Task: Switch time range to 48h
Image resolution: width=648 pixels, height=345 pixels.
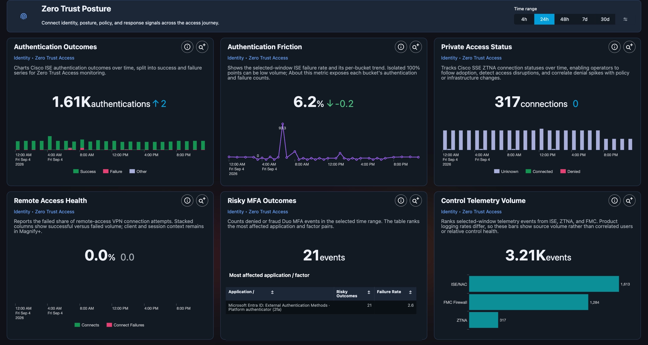Action: coord(564,19)
